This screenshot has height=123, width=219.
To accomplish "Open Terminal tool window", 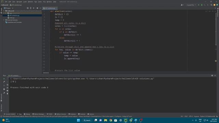I will click(x=82, y=114).
